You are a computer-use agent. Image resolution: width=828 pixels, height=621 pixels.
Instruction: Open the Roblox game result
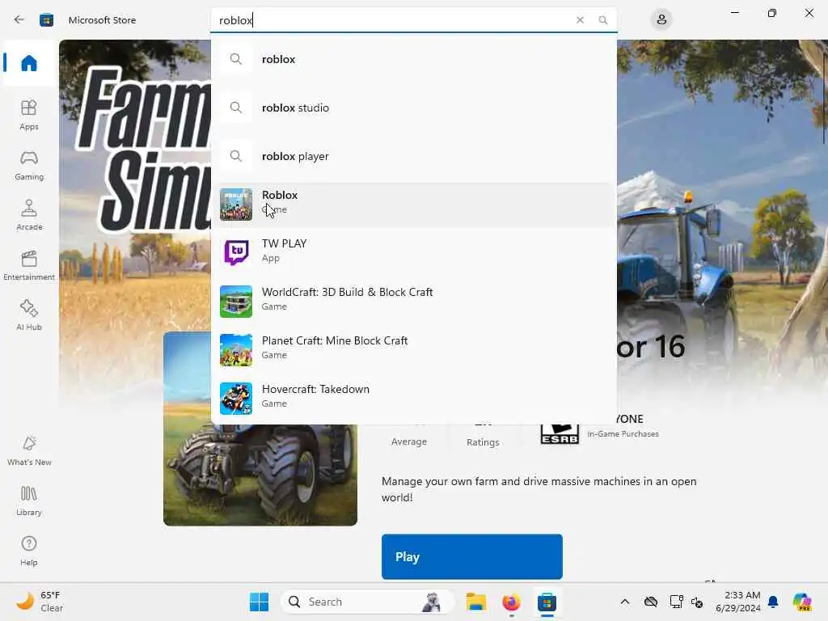pos(413,205)
